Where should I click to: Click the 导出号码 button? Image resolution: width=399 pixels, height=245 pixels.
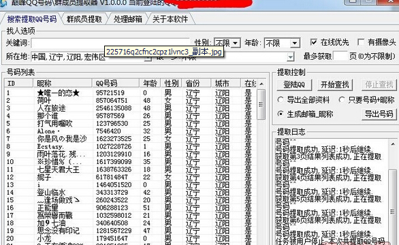pyautogui.click(x=379, y=114)
